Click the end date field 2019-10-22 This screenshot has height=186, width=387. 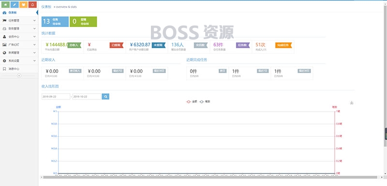[x=87, y=97]
